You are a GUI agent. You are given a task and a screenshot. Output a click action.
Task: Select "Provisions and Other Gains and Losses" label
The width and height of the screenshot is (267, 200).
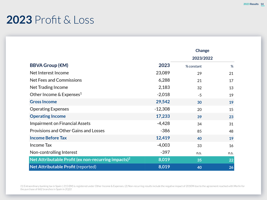pyautogui.click(x=67, y=131)
